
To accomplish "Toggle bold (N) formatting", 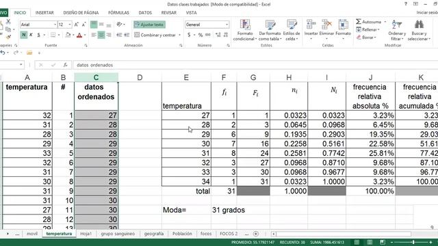I will tap(23, 35).
